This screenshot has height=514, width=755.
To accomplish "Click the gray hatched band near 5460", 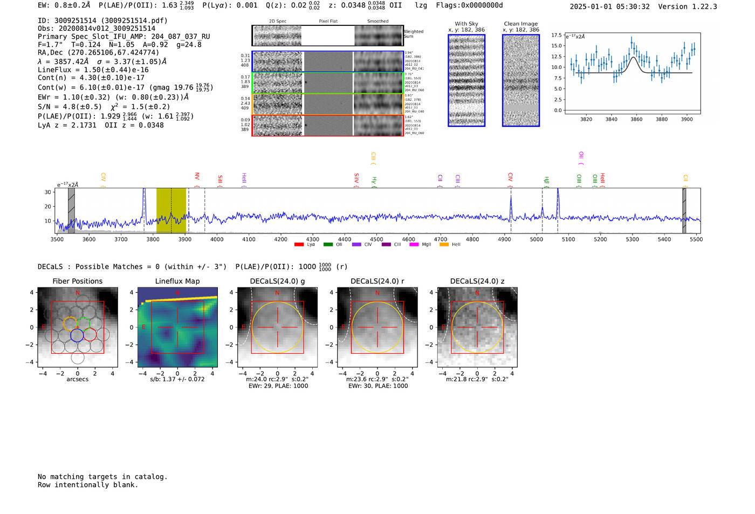I will coord(684,210).
